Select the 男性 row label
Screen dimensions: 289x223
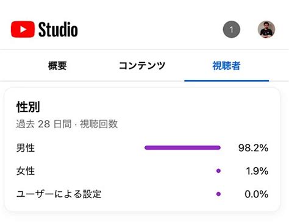point(26,147)
